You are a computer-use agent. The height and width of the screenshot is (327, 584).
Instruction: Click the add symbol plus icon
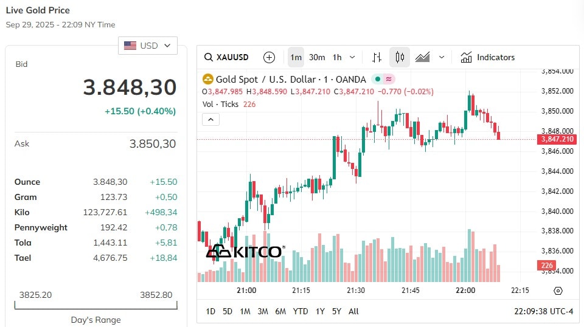[269, 57]
